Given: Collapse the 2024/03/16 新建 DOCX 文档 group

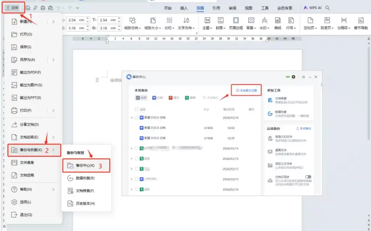Looking at the screenshot, I should click(132, 117).
